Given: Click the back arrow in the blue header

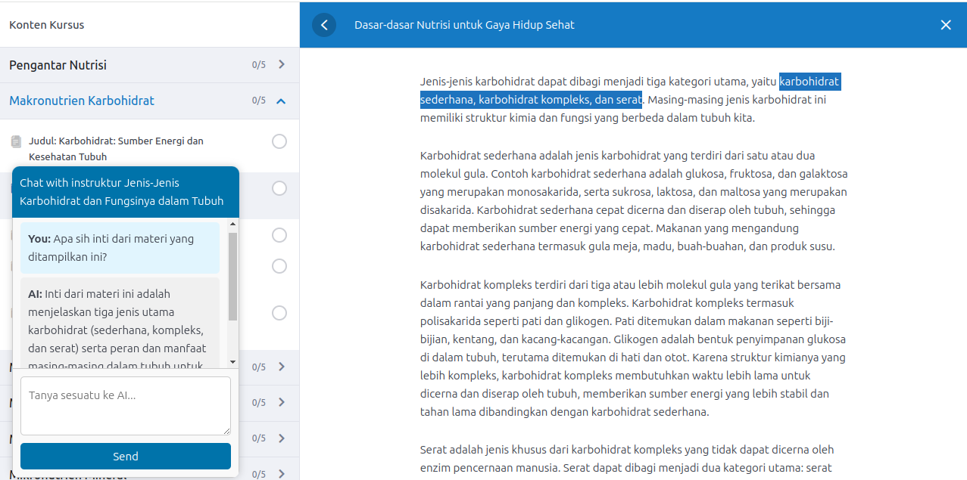Looking at the screenshot, I should coord(324,25).
